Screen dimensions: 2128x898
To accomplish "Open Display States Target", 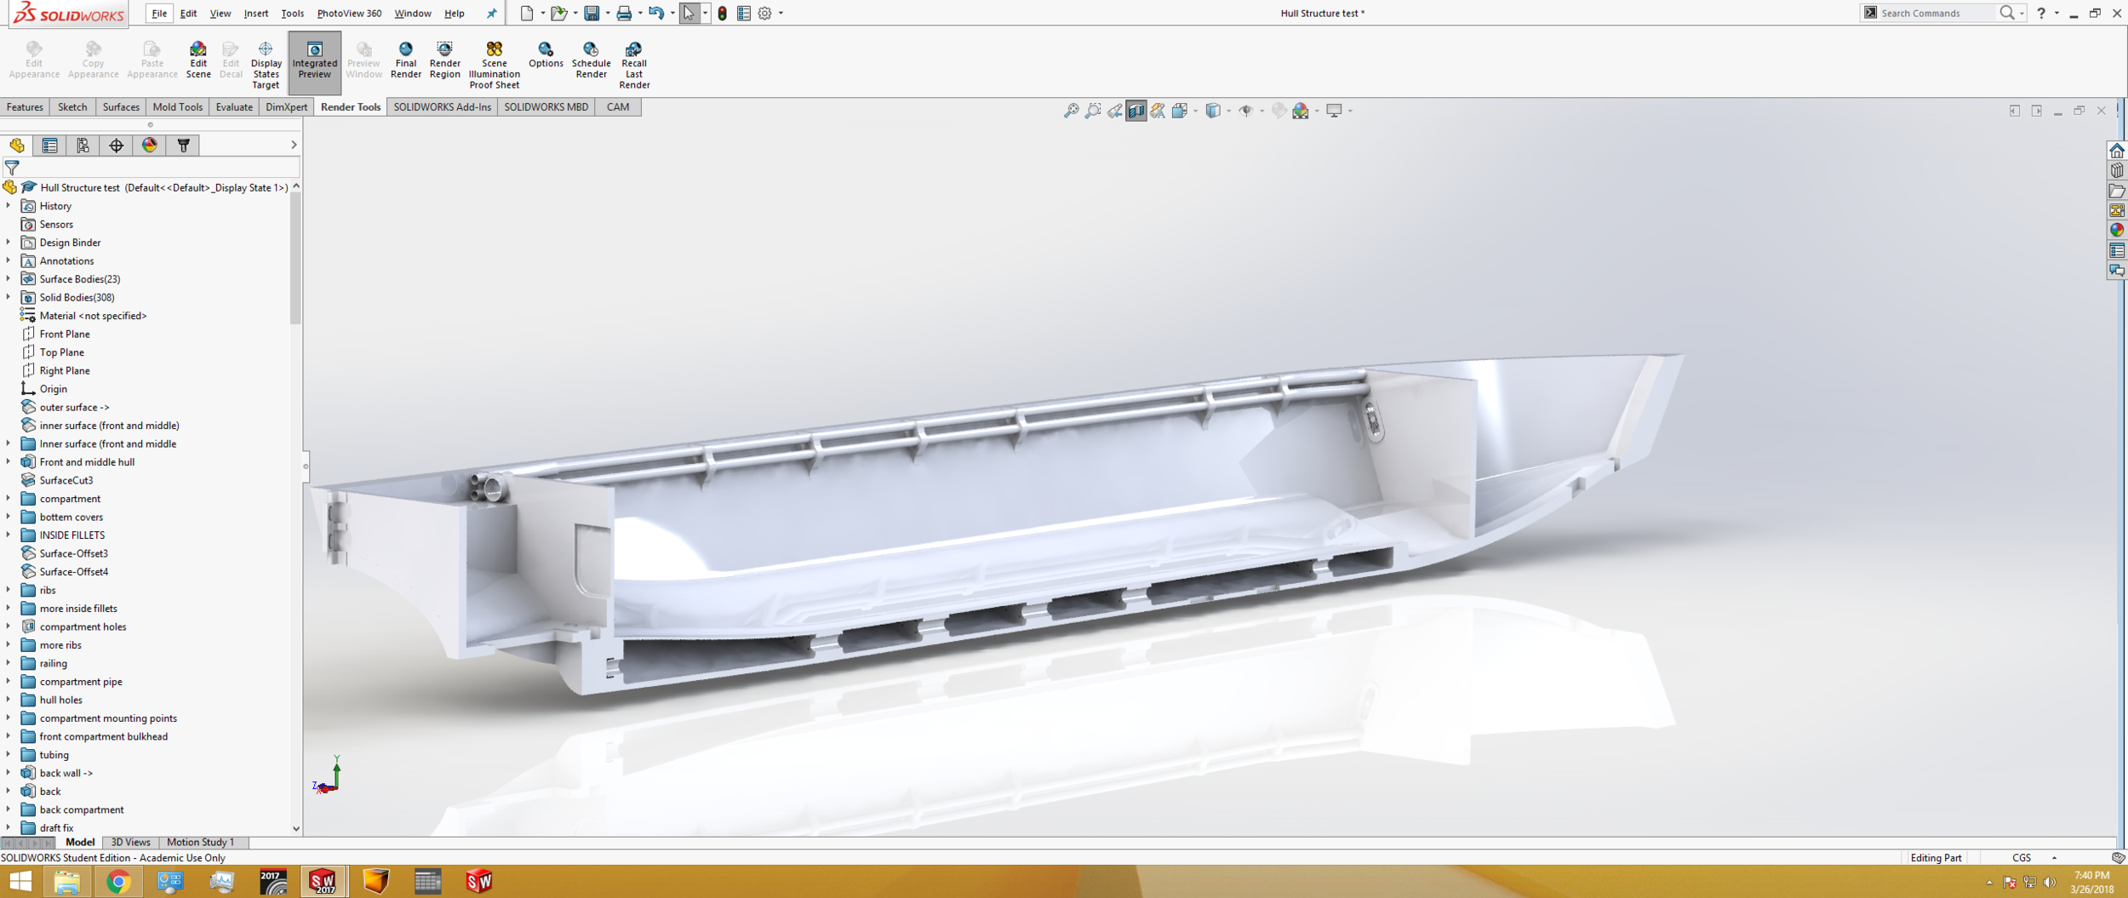I will point(266,65).
